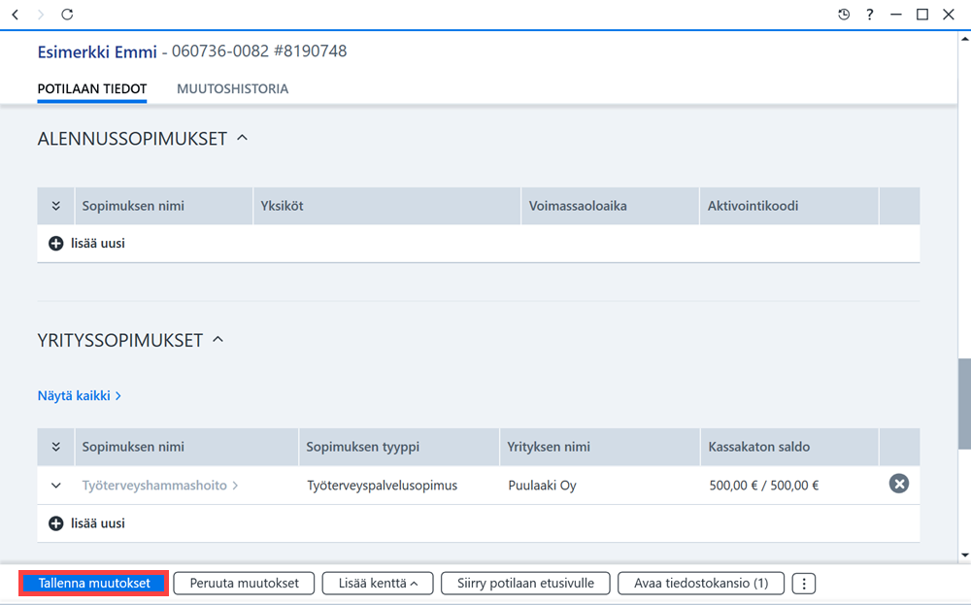Screen dimensions: 971x605
Task: Collapse the YRITYSSOPIMUKSET section
Action: 218,339
